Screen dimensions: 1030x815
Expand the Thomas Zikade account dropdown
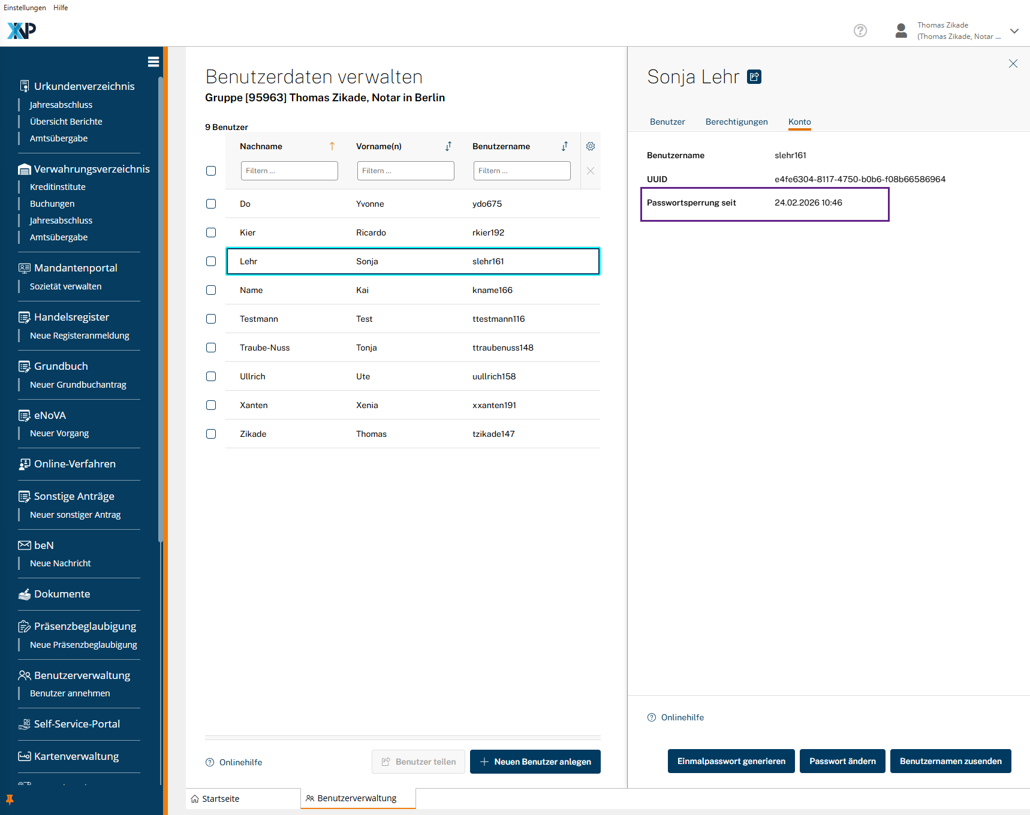1014,31
